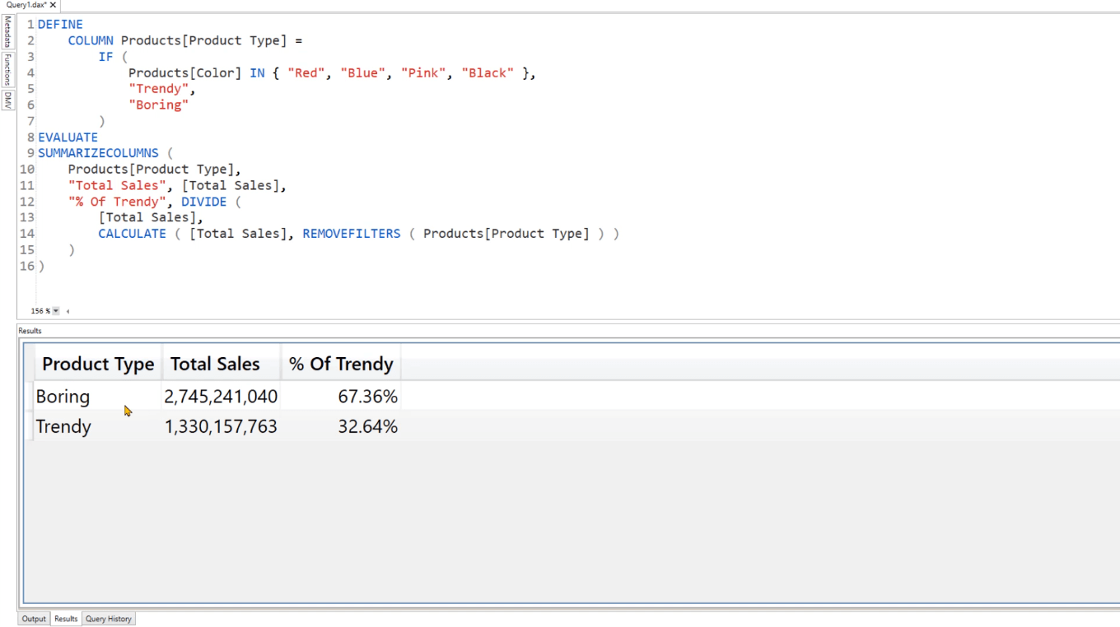Click the EVALUATE keyword on line 8
The width and height of the screenshot is (1120, 627).
(68, 137)
